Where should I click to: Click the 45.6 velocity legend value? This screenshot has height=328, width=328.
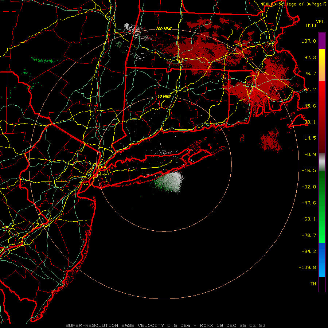click(310, 106)
